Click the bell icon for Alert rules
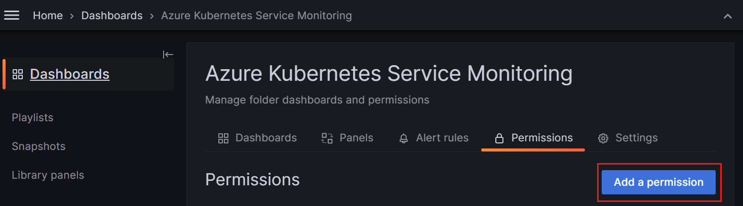 [x=404, y=138]
